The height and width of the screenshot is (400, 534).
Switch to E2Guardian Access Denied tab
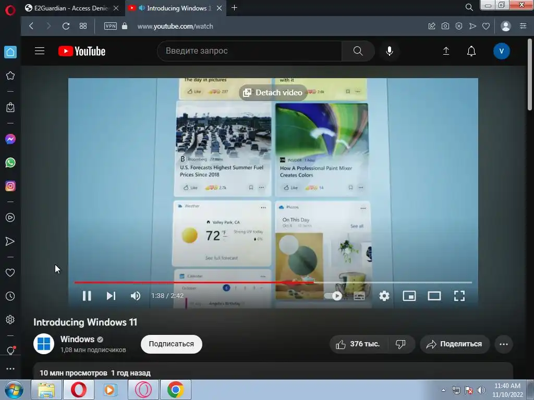[x=71, y=8]
